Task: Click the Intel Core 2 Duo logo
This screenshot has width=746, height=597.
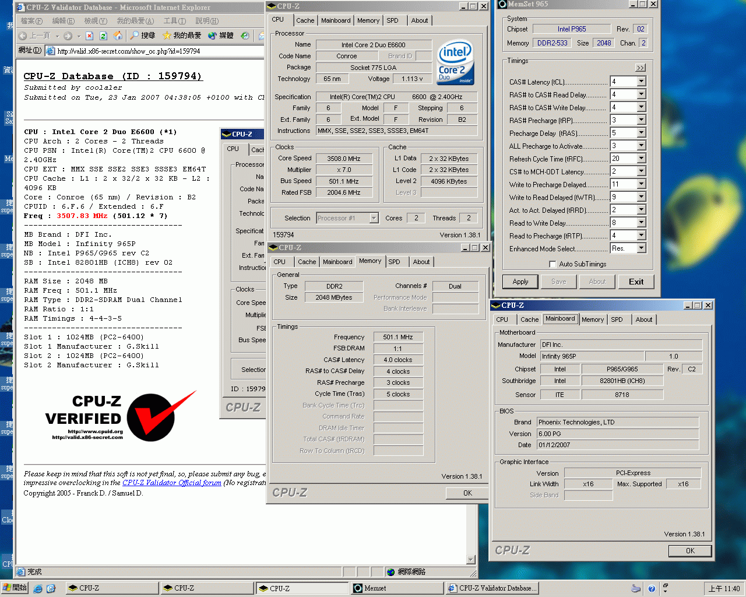Action: tap(455, 62)
